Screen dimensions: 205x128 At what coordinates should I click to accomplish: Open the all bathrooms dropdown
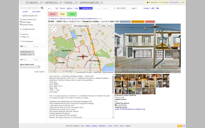tap(27, 54)
